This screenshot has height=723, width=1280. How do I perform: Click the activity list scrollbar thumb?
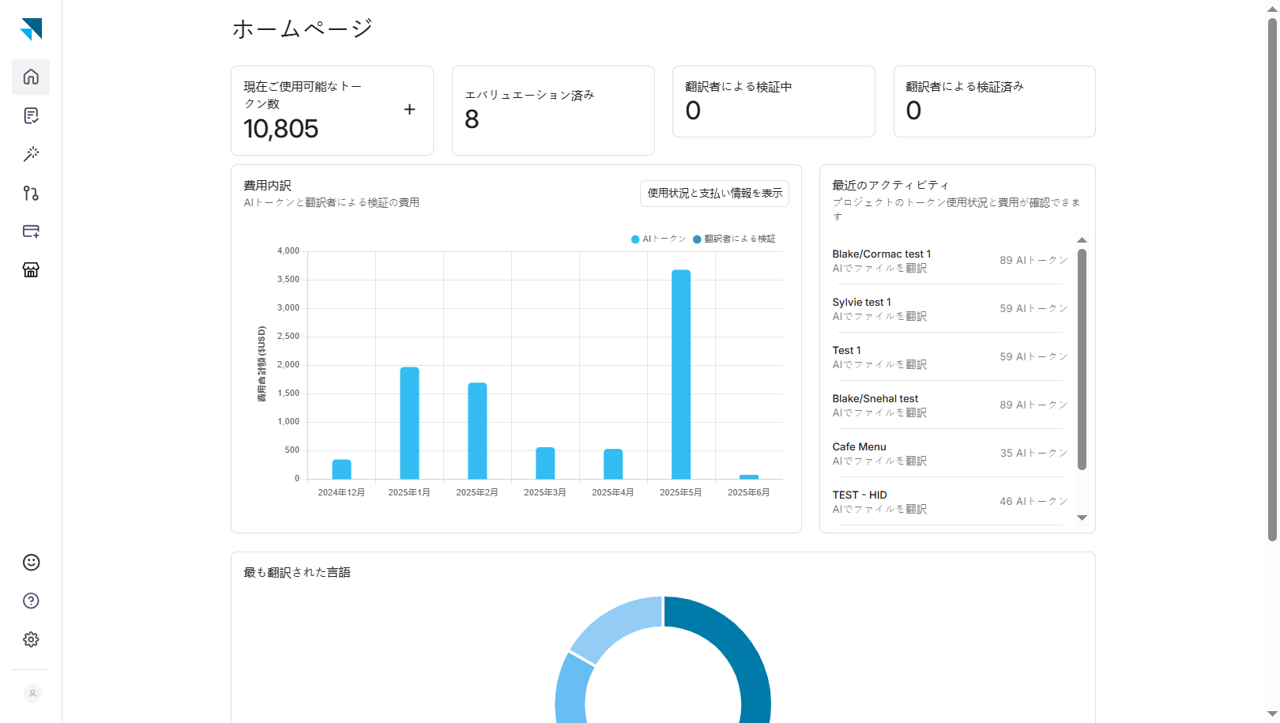[x=1082, y=359]
